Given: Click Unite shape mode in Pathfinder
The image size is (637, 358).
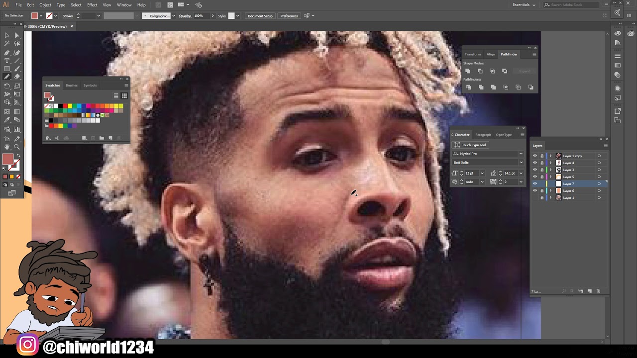Looking at the screenshot, I should tap(468, 71).
